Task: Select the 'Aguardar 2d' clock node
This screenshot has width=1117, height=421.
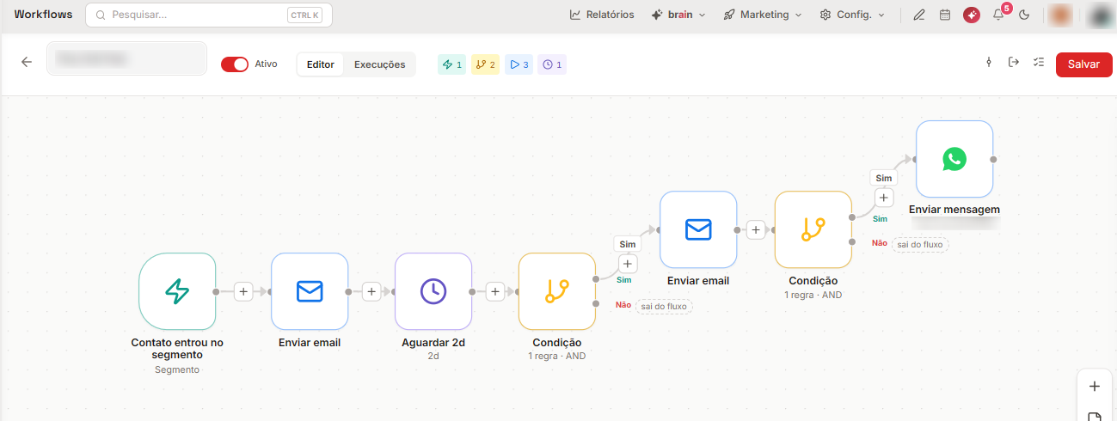Action: (433, 291)
